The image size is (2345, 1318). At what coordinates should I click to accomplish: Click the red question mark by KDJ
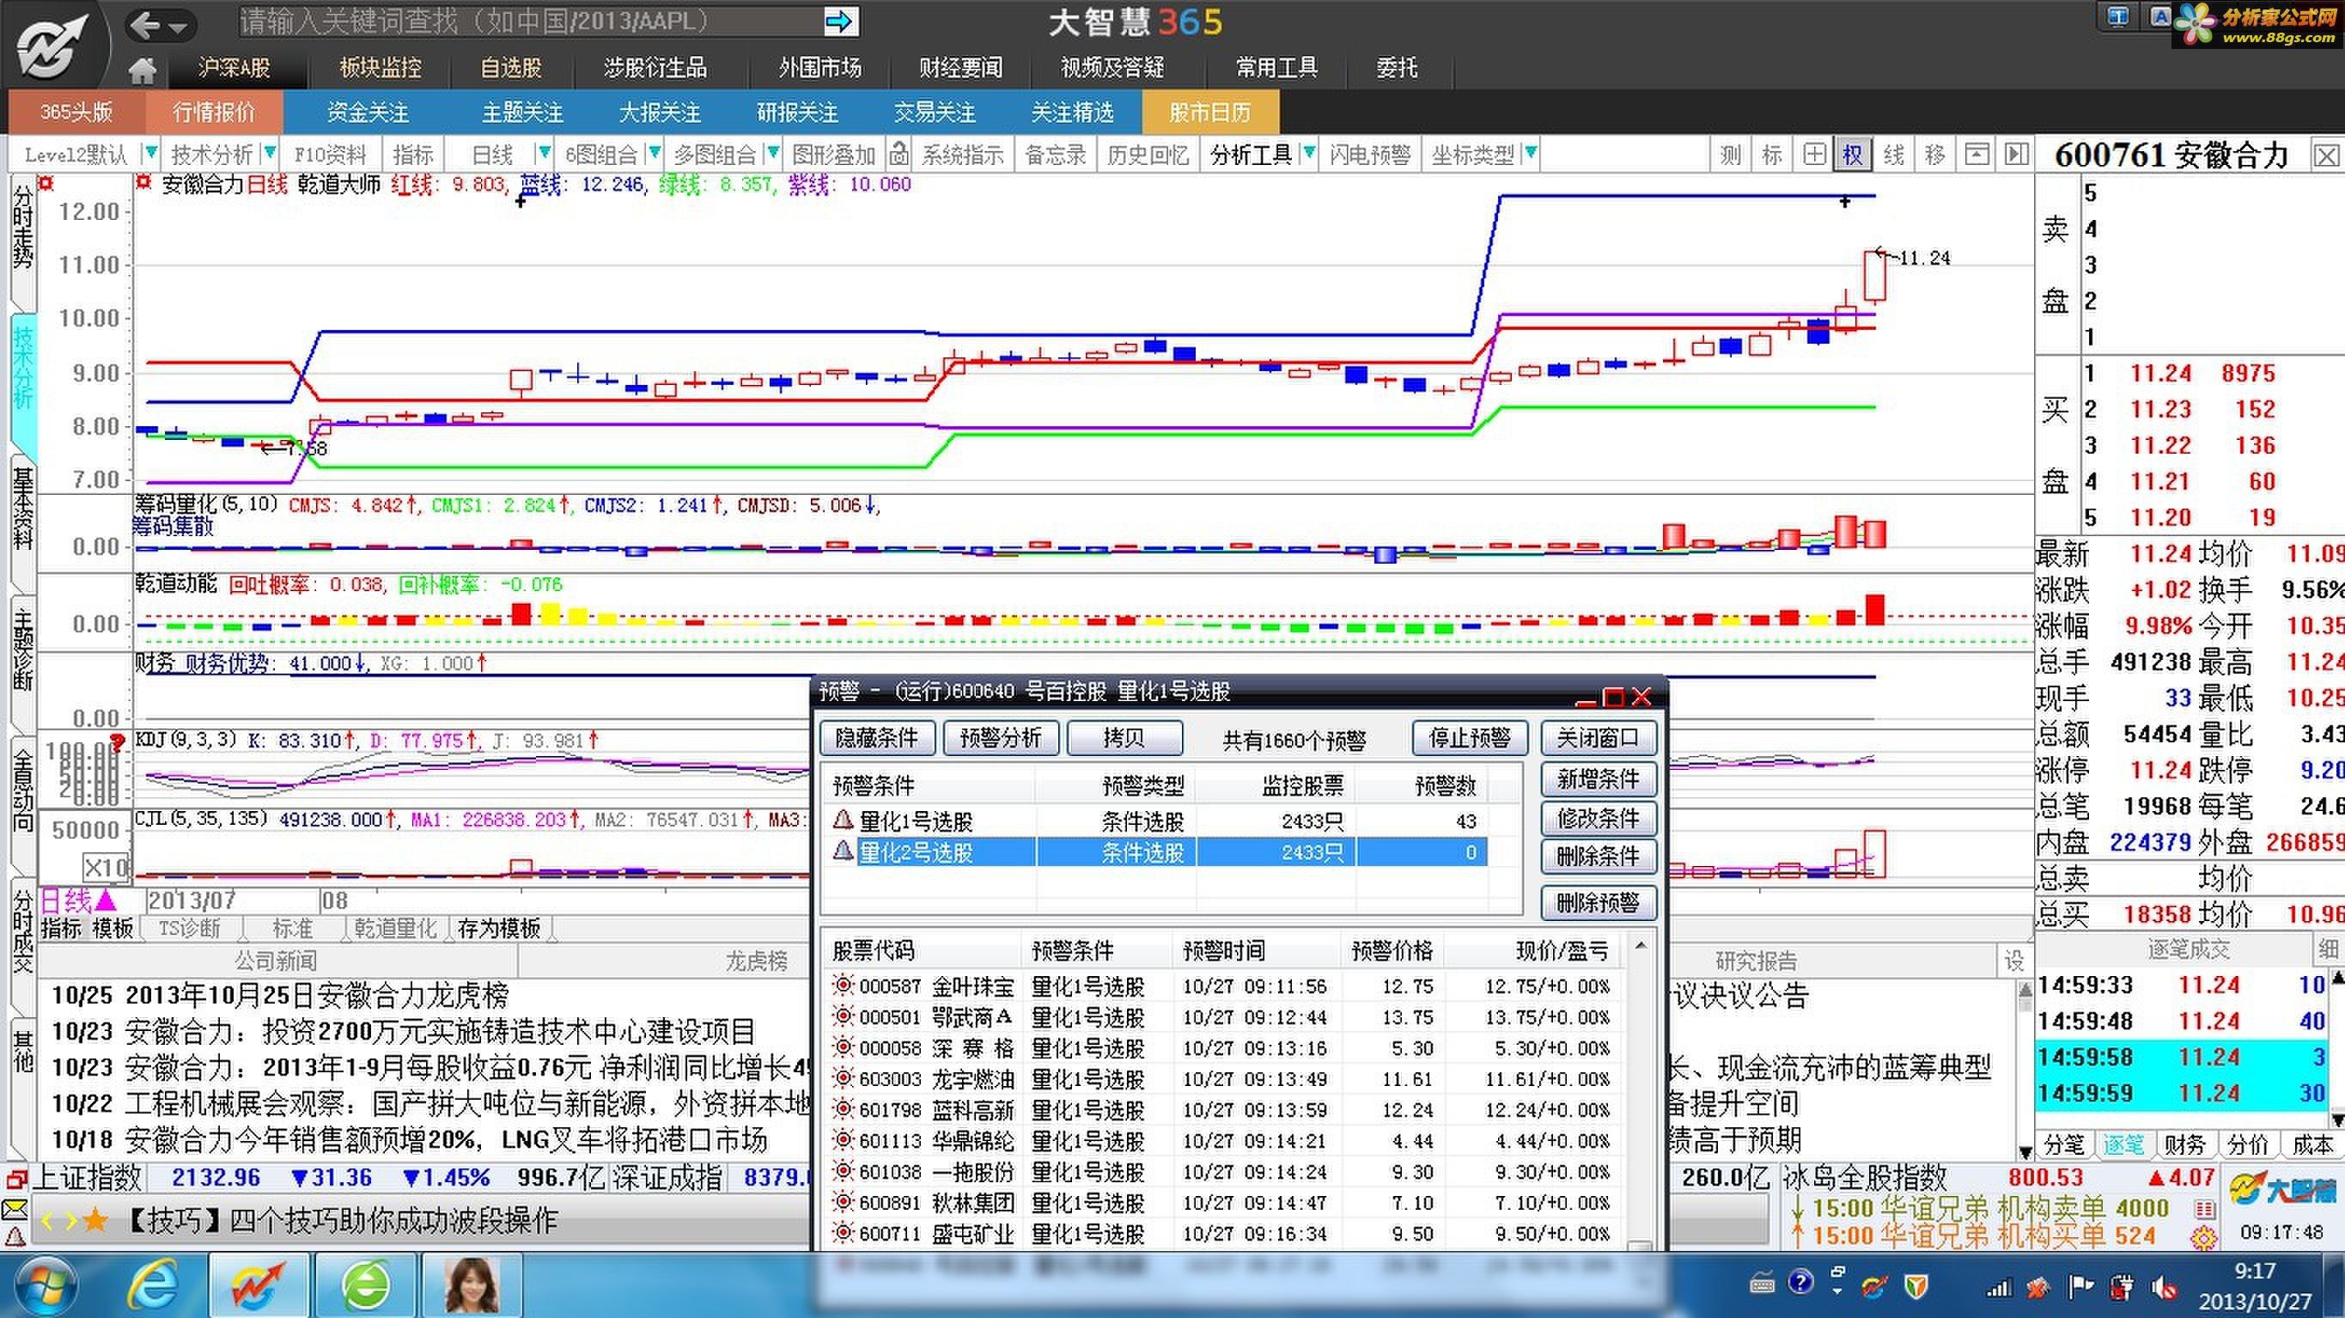[117, 741]
